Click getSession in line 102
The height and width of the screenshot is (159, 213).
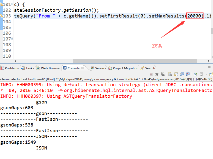(77, 10)
